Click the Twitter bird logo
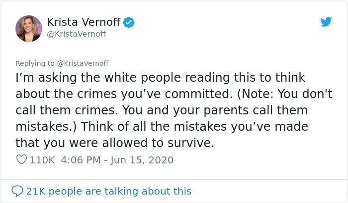The height and width of the screenshot is (203, 348). point(326,22)
